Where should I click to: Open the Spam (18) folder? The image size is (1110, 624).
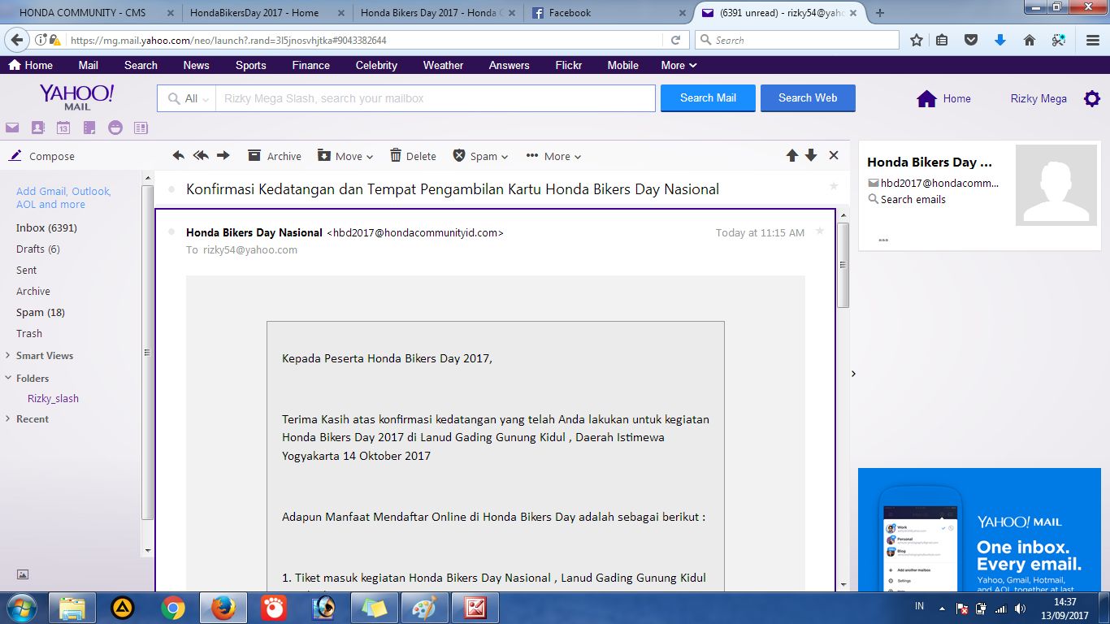click(41, 313)
